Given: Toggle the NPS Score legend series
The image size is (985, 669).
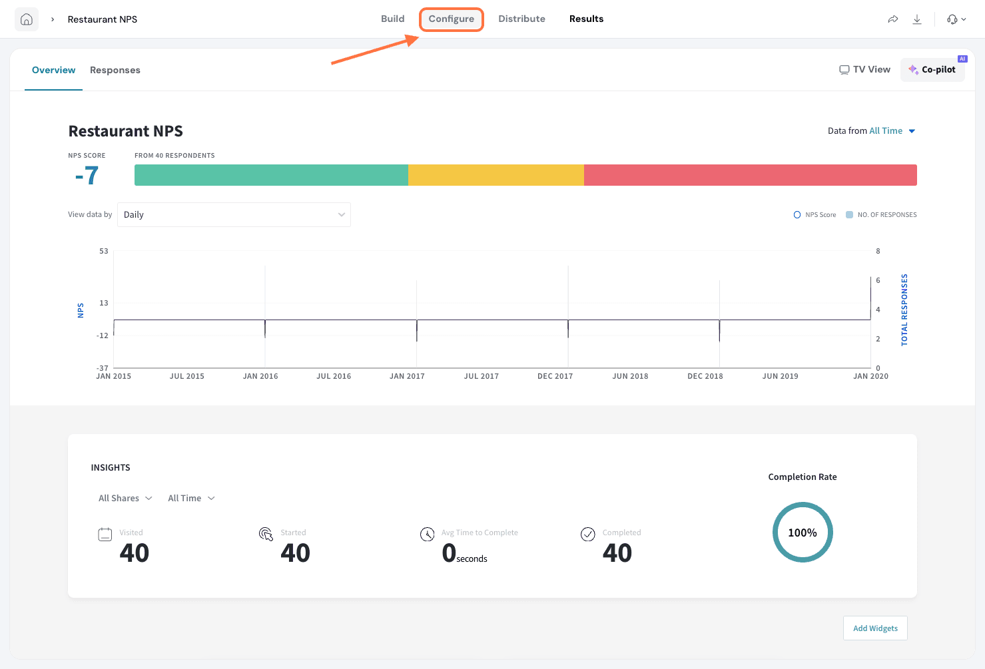Looking at the screenshot, I should point(815,215).
